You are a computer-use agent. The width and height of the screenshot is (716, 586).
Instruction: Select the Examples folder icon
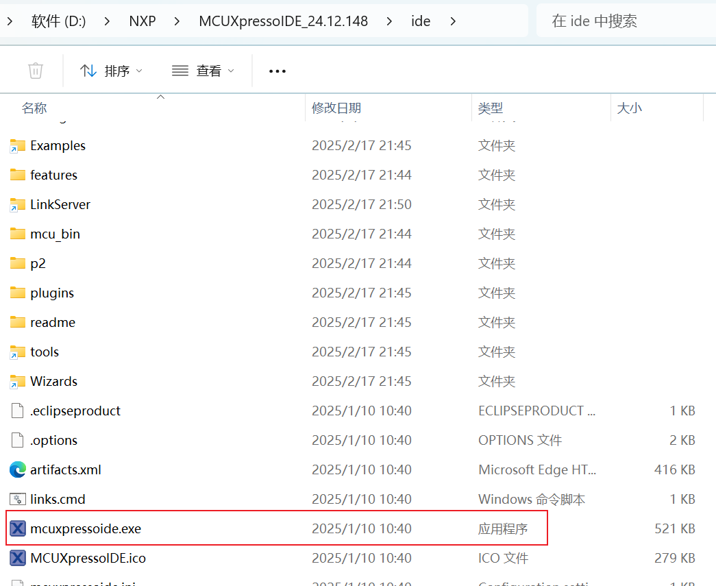(x=17, y=146)
